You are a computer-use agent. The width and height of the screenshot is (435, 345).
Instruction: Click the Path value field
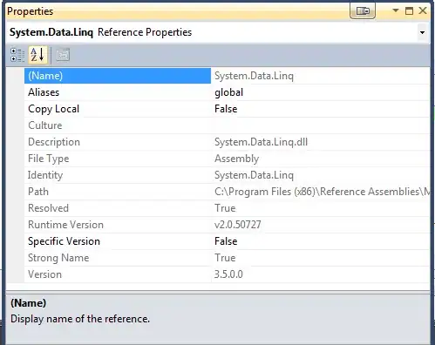321,192
